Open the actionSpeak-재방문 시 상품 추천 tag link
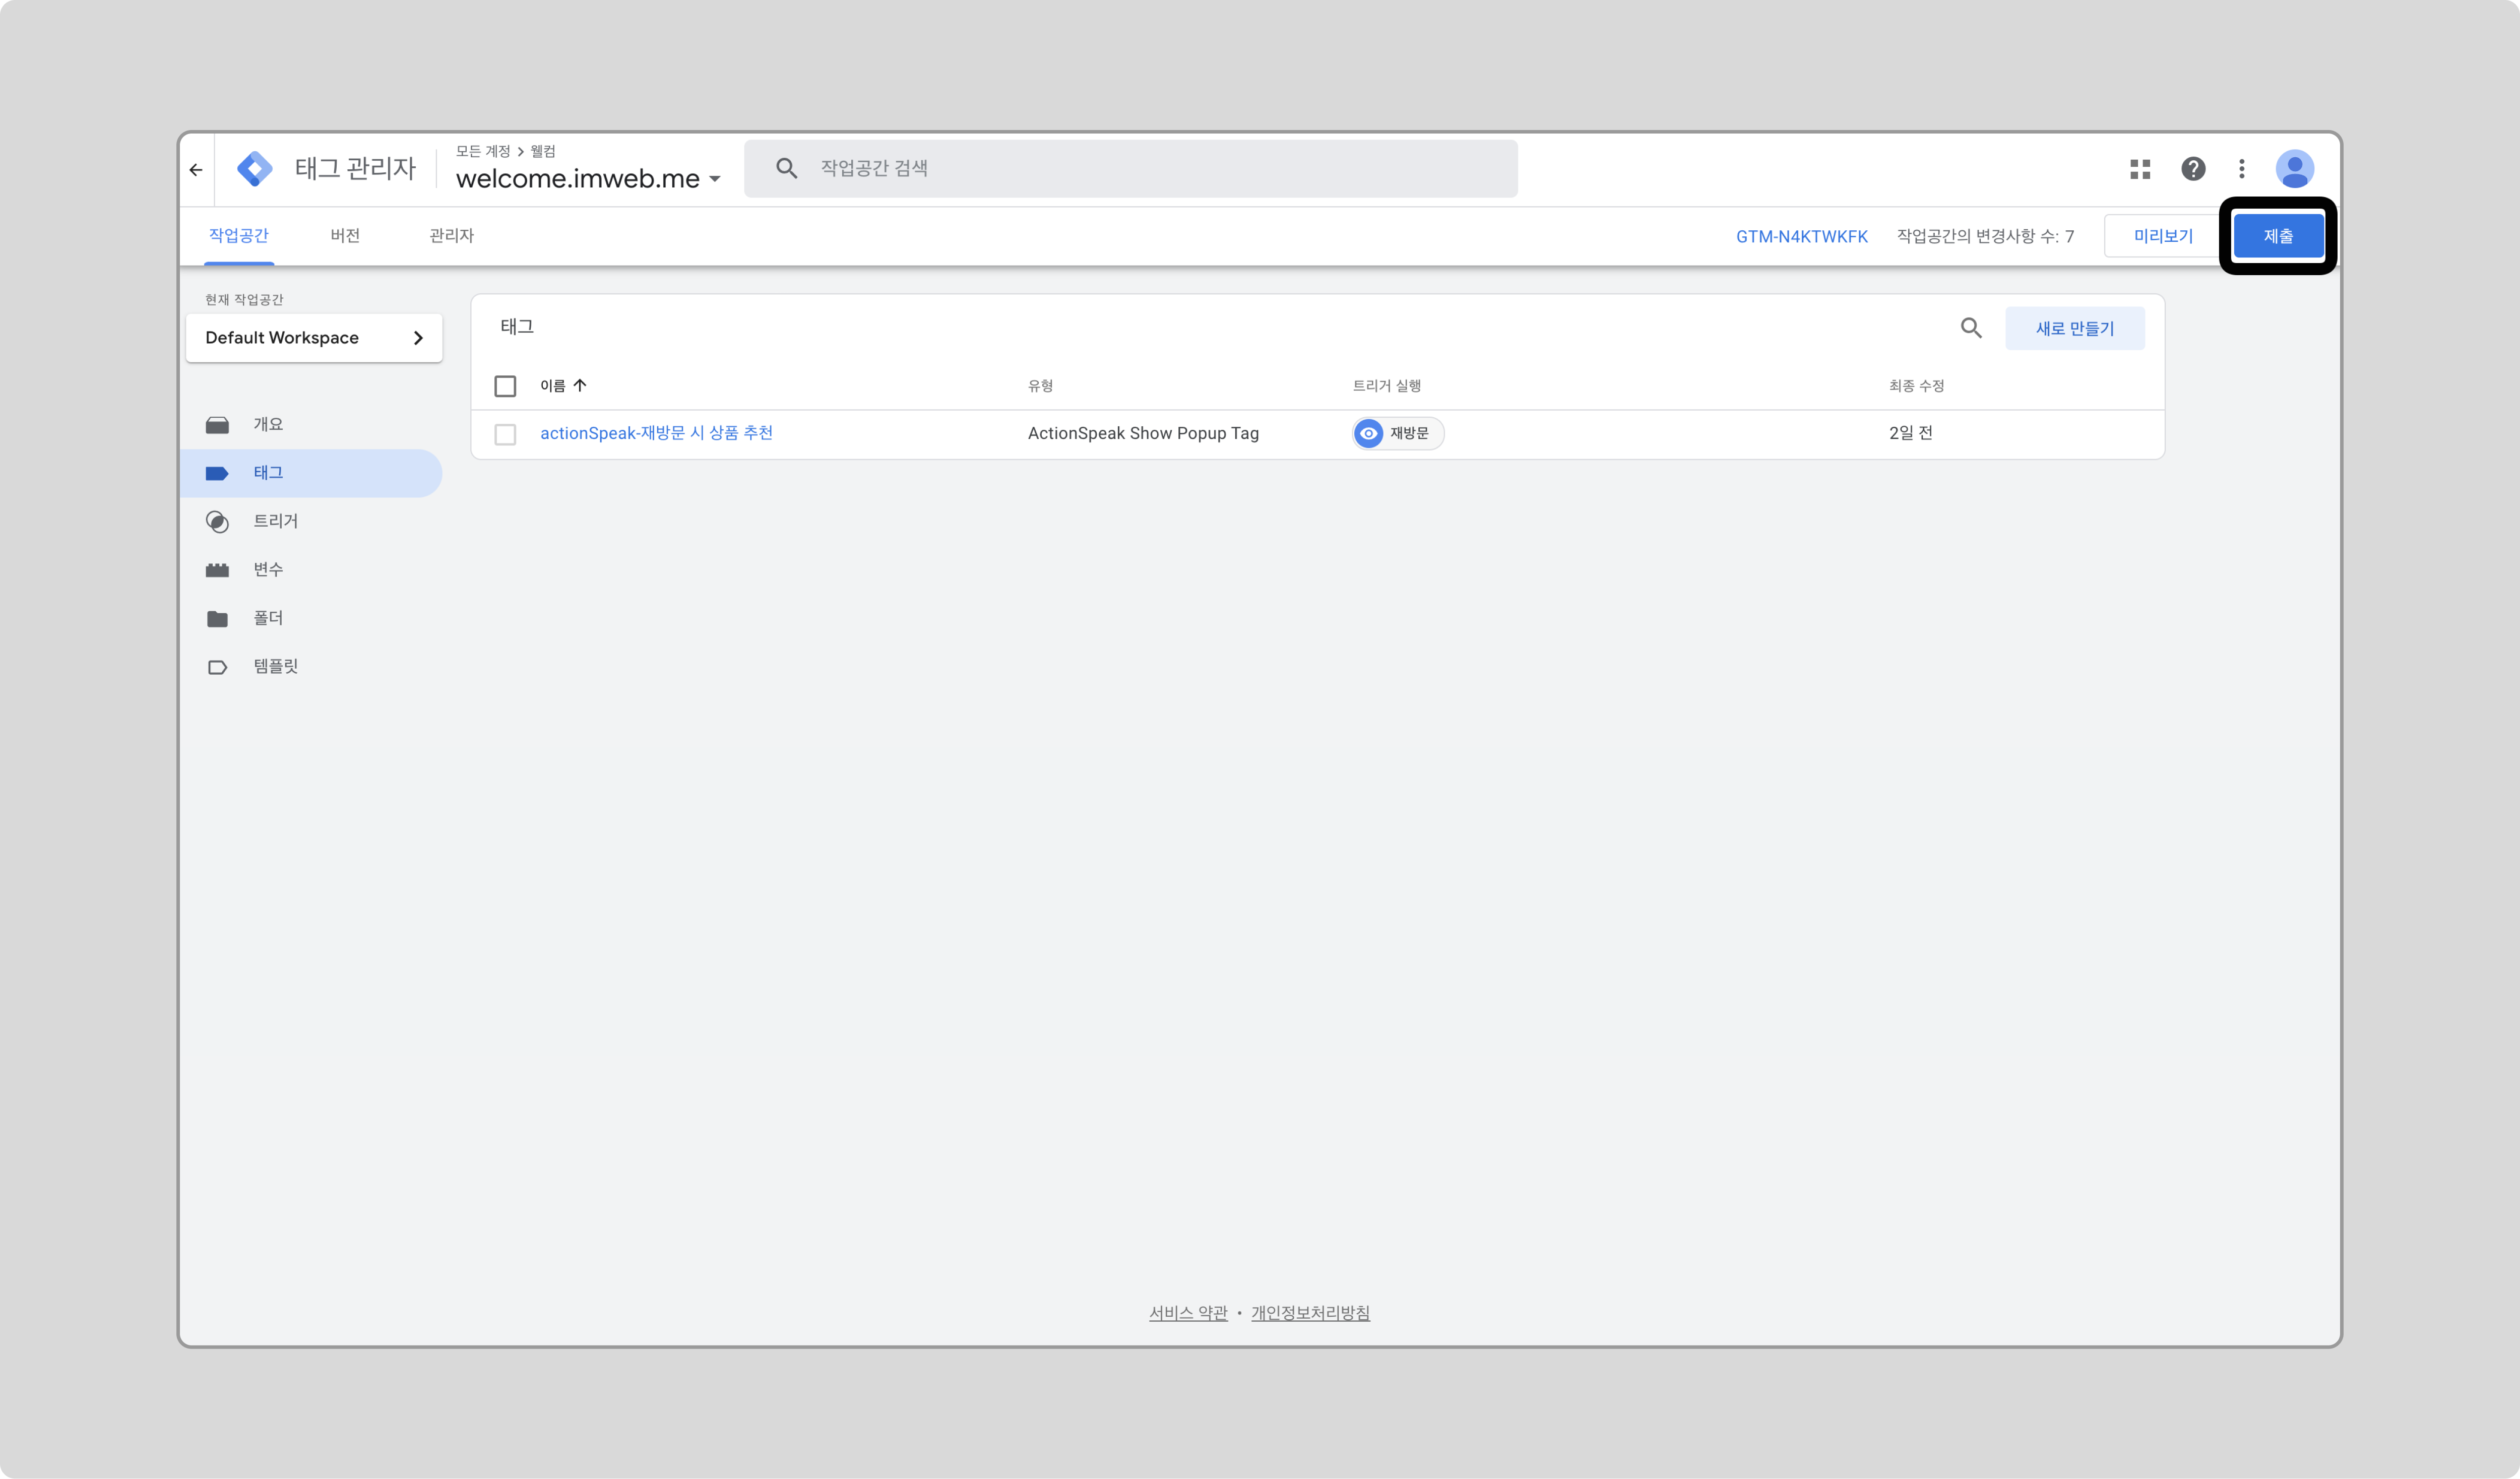This screenshot has height=1479, width=2520. click(656, 433)
